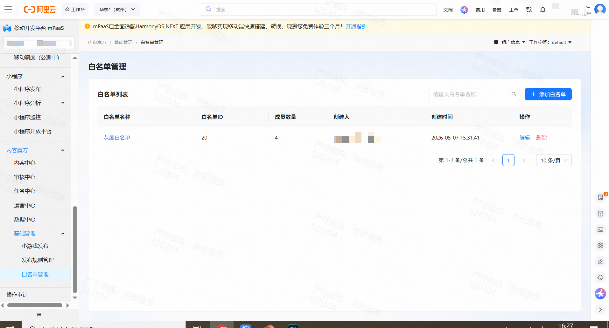Collapse the sidebar with bottom toggle icon
The width and height of the screenshot is (609, 328).
point(39,315)
